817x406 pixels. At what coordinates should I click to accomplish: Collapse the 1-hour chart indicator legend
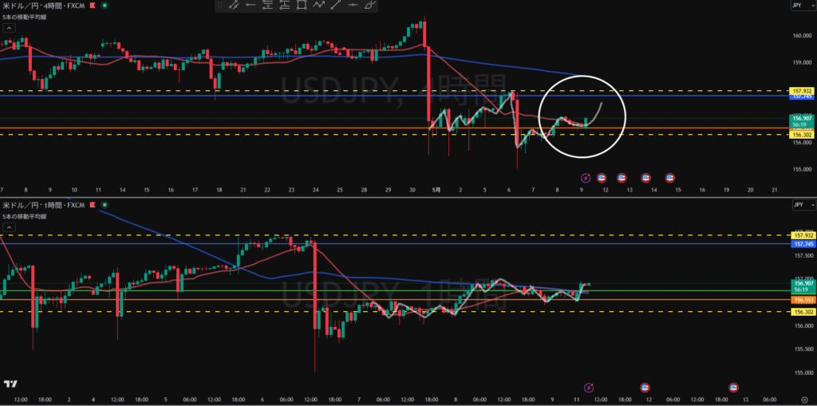point(8,227)
